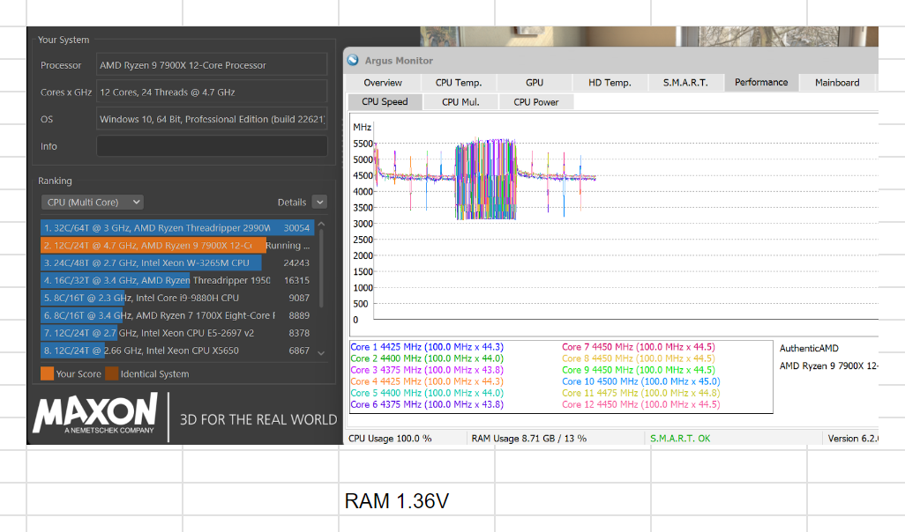Click the Core 11 4475 MHz legend entry
This screenshot has height=532, width=905.
[640, 393]
